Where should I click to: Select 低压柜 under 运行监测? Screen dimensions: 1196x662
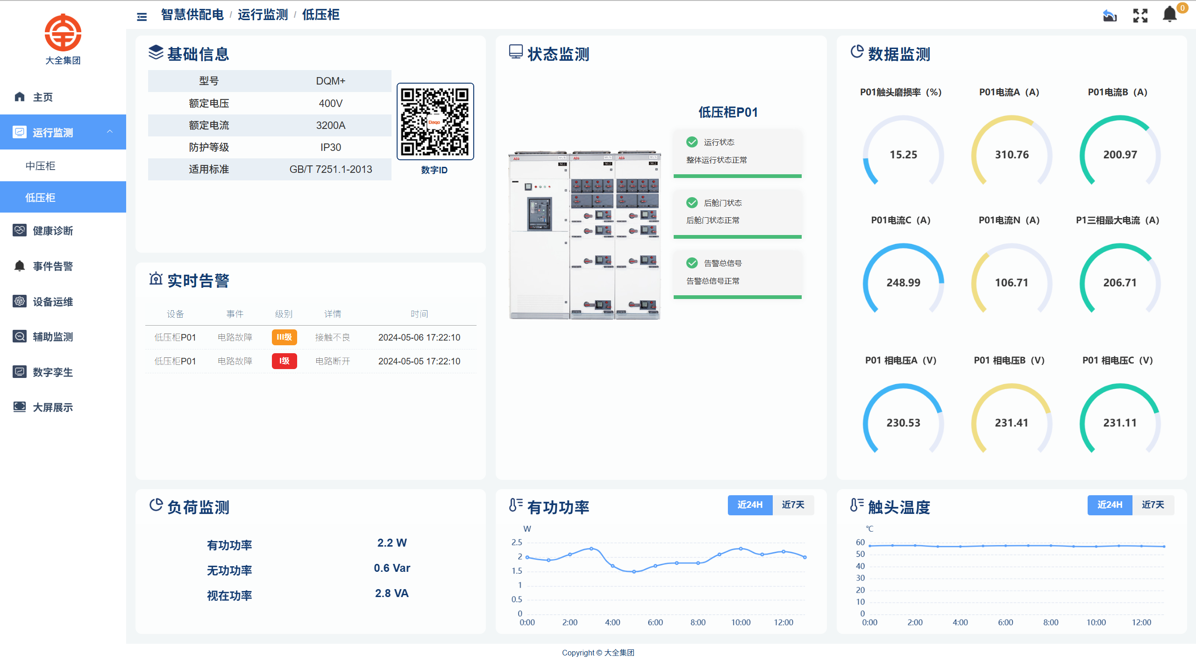40,197
